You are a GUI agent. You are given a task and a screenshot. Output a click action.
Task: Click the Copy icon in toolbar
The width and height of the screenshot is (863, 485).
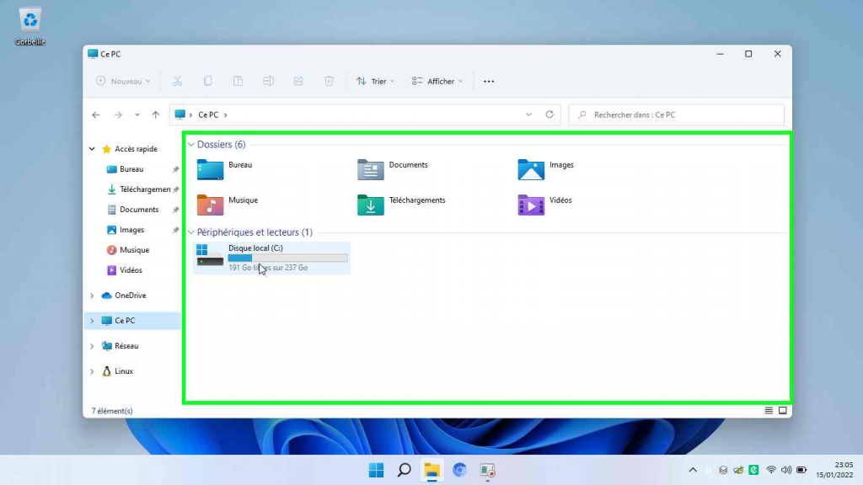(207, 81)
